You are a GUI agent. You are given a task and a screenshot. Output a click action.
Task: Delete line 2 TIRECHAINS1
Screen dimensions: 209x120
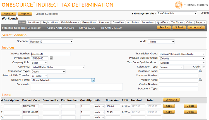tap(190, 112)
